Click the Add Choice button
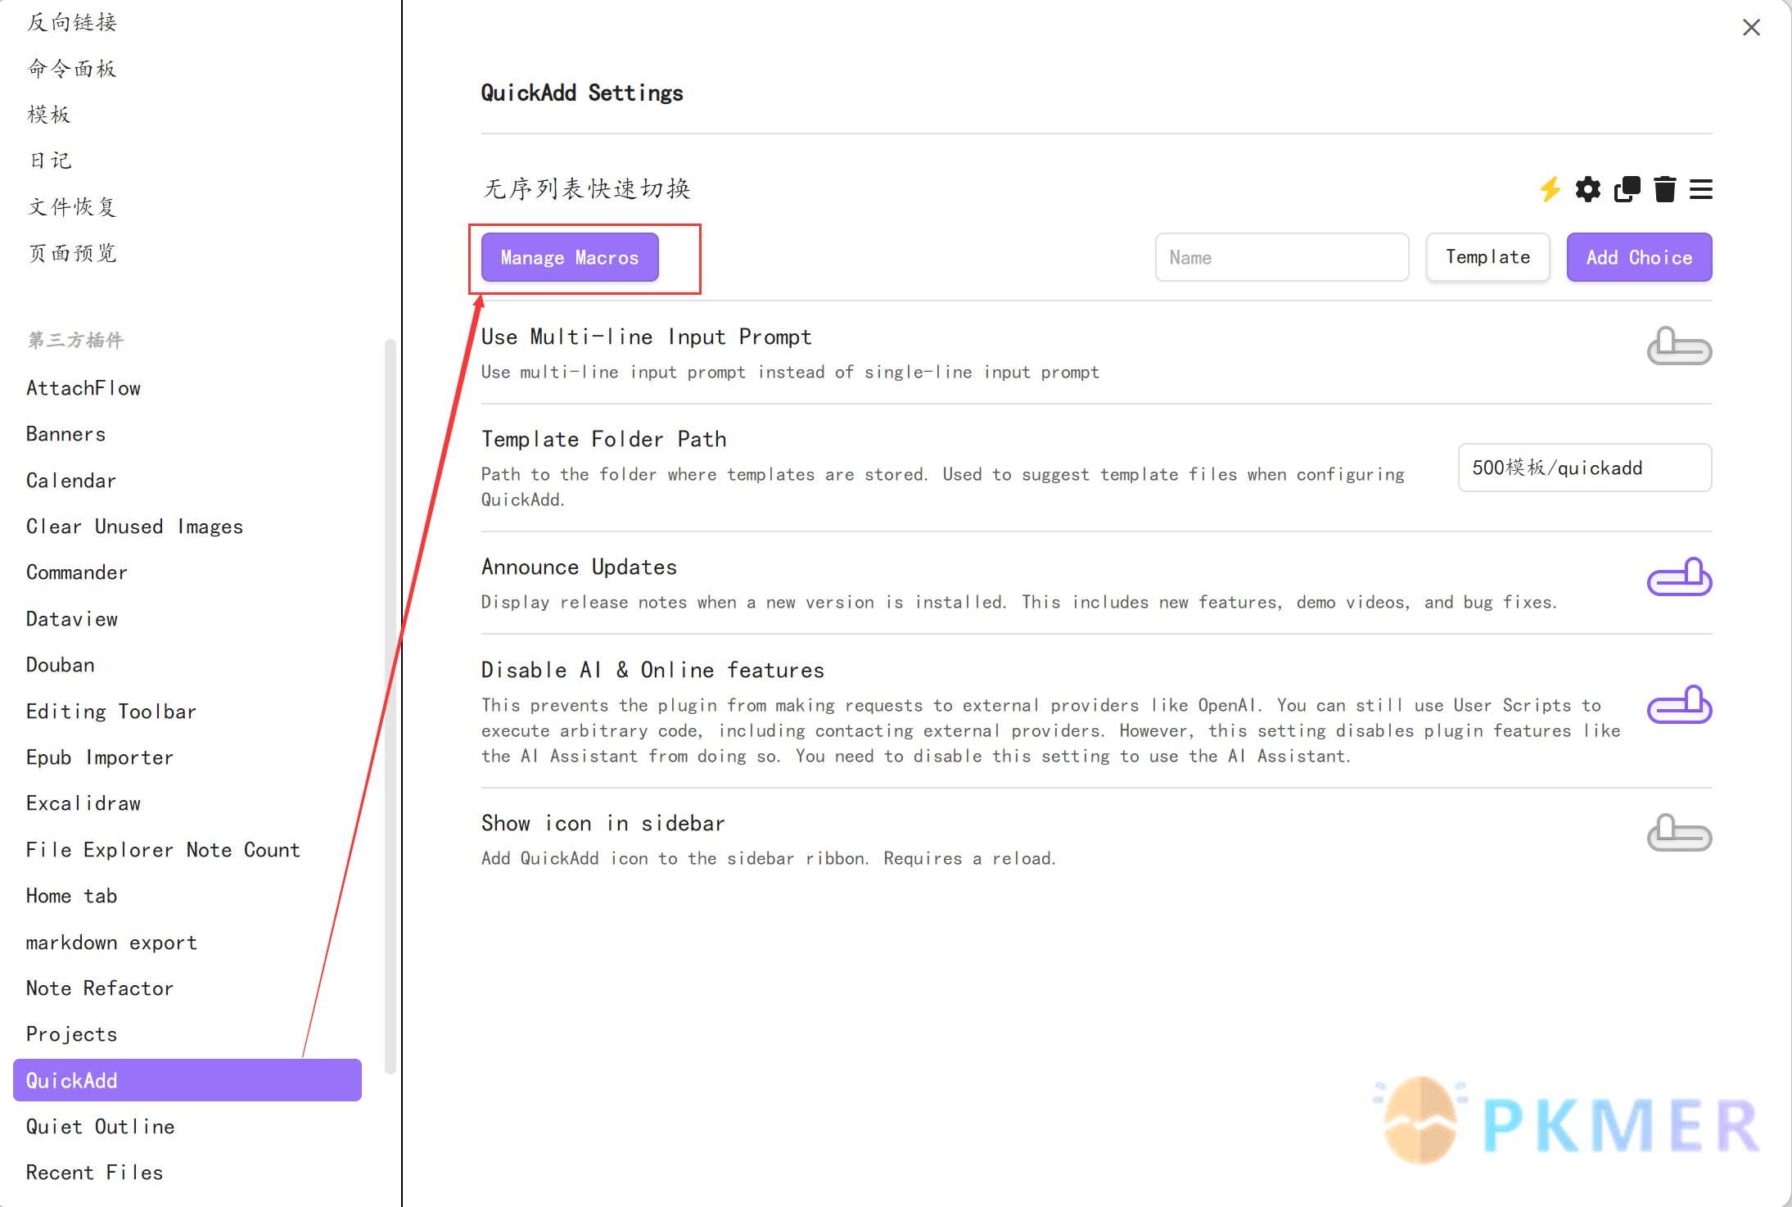1792x1207 pixels. click(1639, 257)
